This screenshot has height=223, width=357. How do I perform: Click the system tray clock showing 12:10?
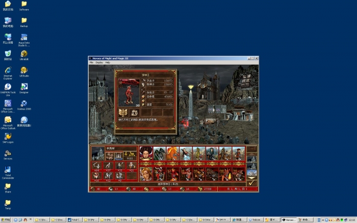coord(352,220)
